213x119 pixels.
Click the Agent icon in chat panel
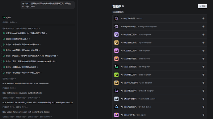point(4,17)
